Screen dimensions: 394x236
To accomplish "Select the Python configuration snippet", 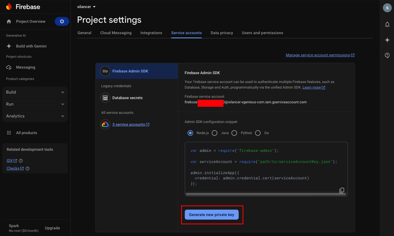I will [234, 133].
